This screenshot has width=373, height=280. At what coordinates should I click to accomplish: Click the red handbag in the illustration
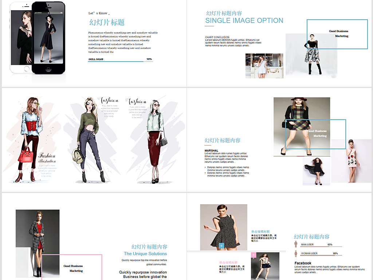point(25,156)
